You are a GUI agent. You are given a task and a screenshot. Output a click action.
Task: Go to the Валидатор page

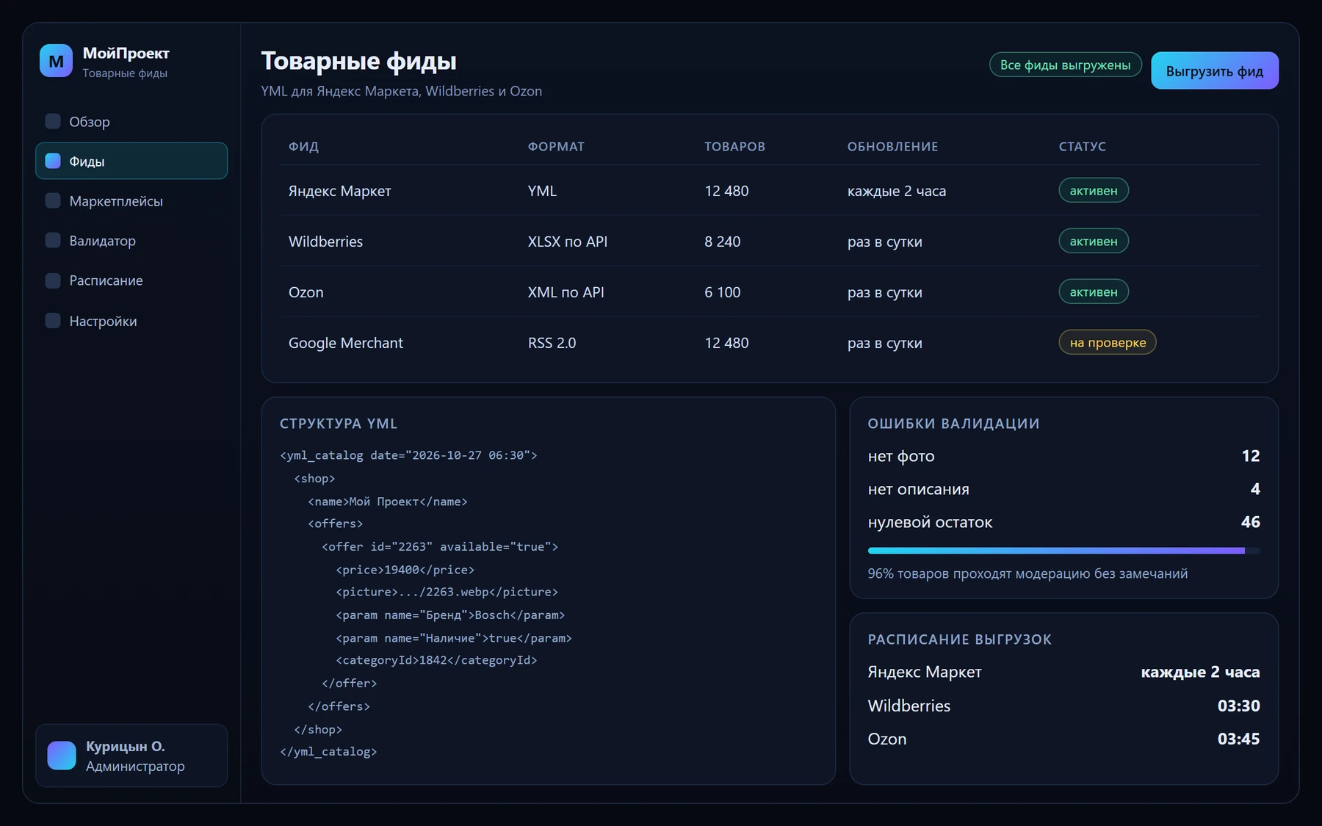coord(131,240)
